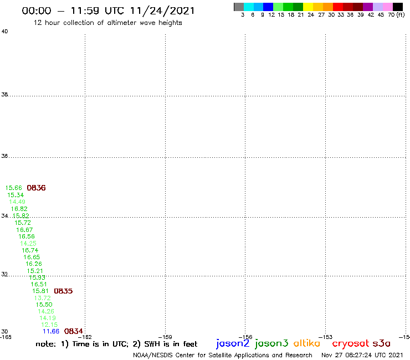
Task: Click wave height value 15.34
Action: click(x=16, y=195)
